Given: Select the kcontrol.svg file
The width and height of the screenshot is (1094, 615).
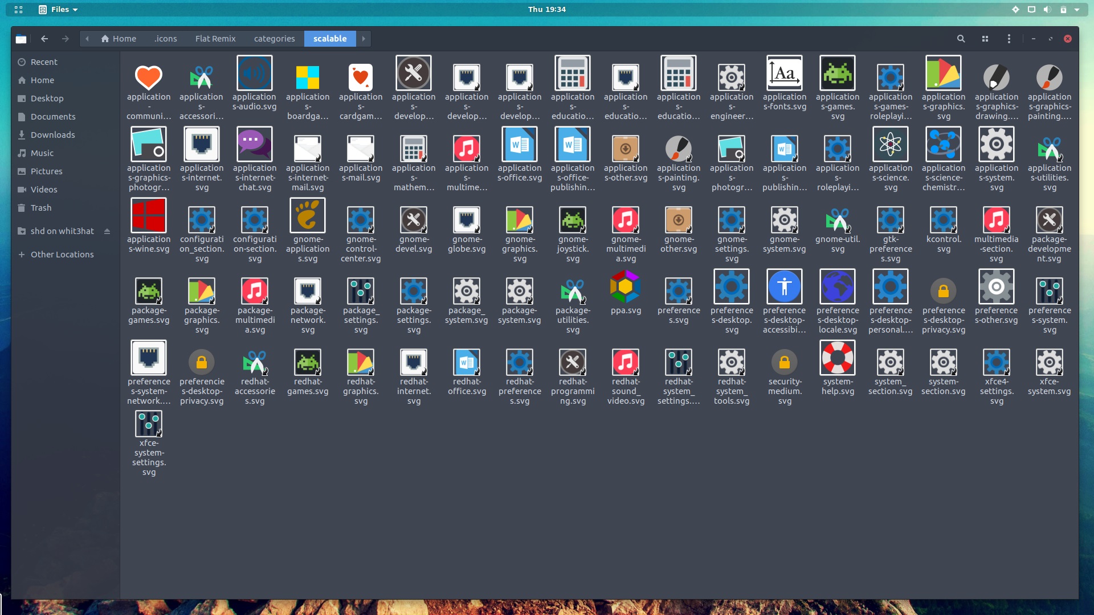Looking at the screenshot, I should click(x=944, y=220).
